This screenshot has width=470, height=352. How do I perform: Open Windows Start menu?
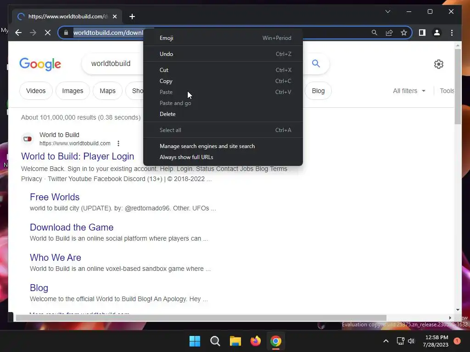195,341
